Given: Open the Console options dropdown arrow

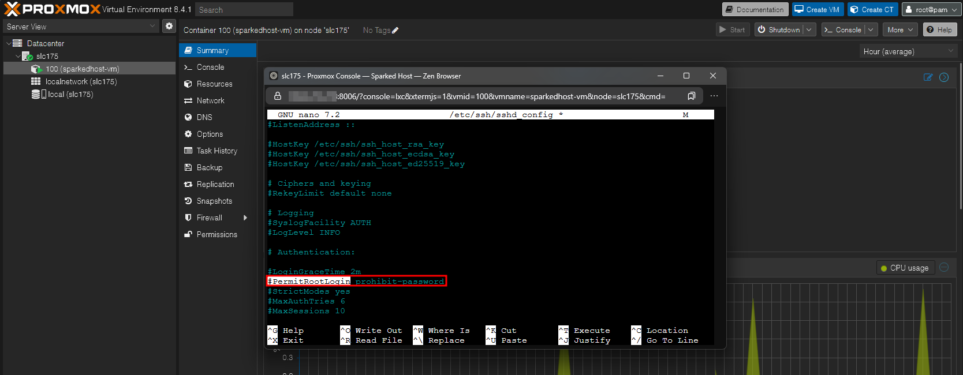Looking at the screenshot, I should point(871,29).
